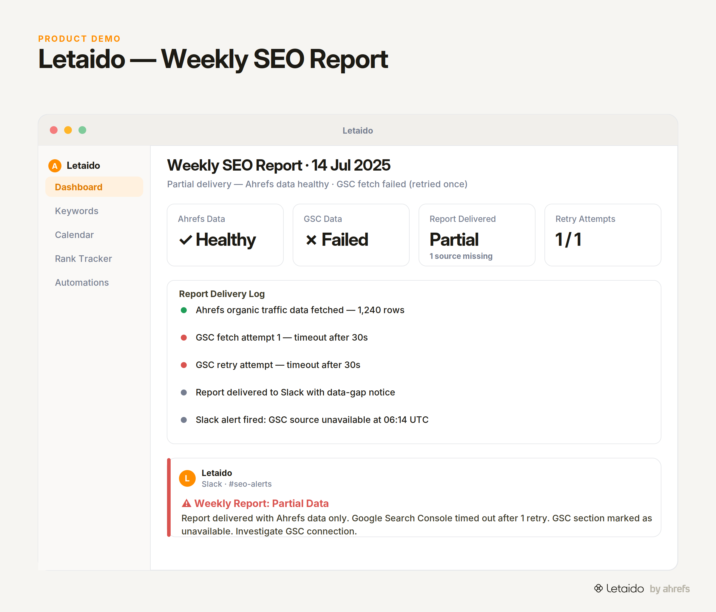716x612 pixels.
Task: Click the gray dot for Slack report delivery
Action: pyautogui.click(x=184, y=392)
